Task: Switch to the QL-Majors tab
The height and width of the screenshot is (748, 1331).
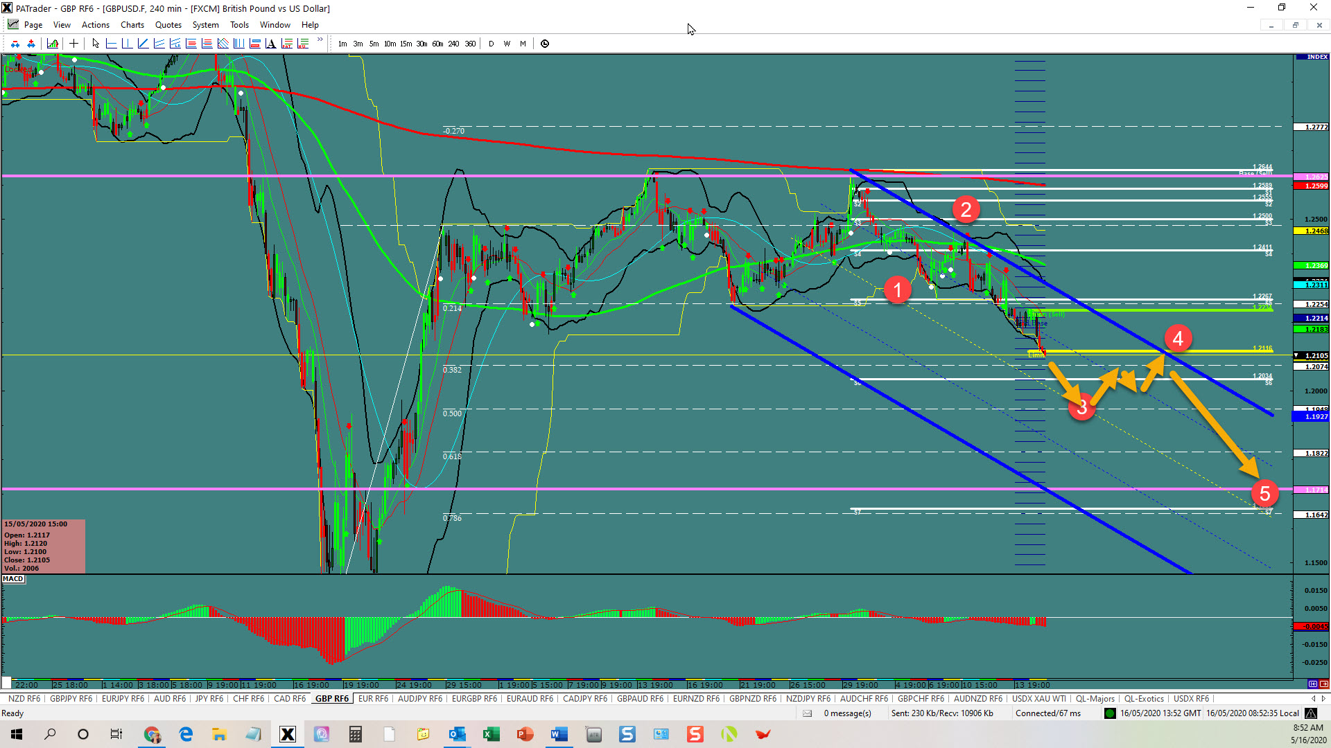Action: tap(1095, 699)
